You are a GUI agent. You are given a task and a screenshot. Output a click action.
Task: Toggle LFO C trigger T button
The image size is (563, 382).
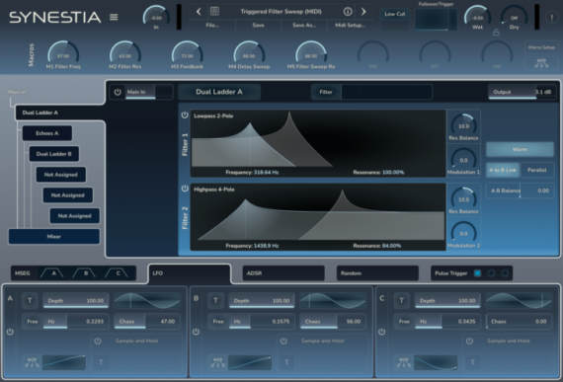402,301
